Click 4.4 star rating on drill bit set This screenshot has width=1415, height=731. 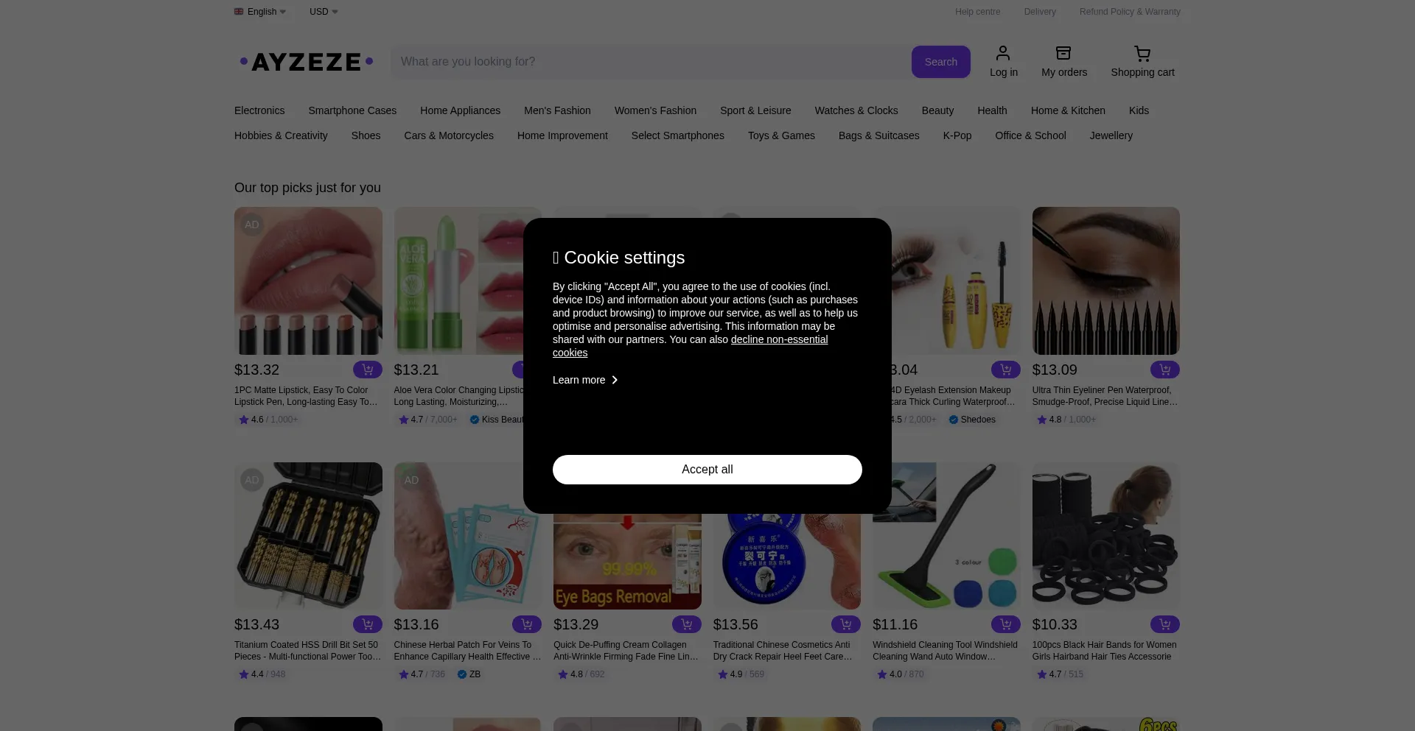coord(262,674)
